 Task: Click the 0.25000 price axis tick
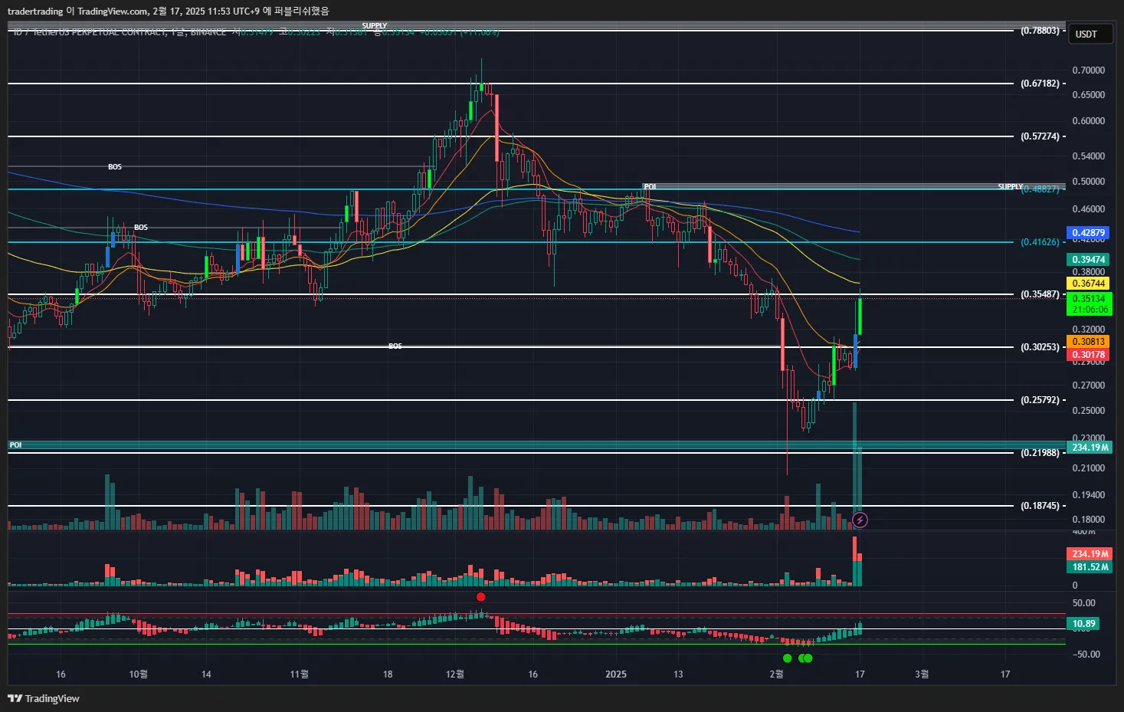tap(1088, 411)
